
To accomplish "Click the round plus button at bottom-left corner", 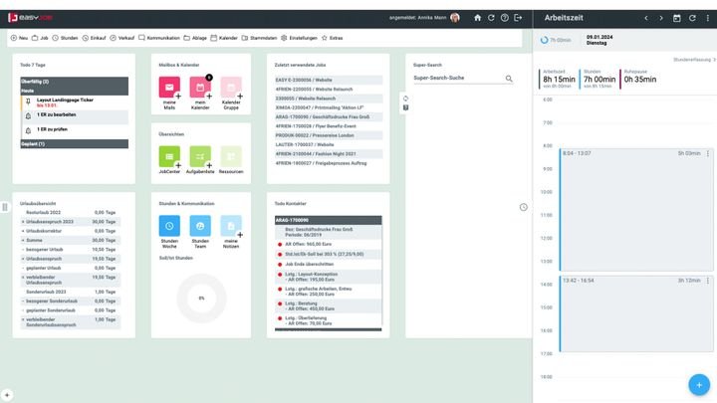I will click(x=7, y=395).
